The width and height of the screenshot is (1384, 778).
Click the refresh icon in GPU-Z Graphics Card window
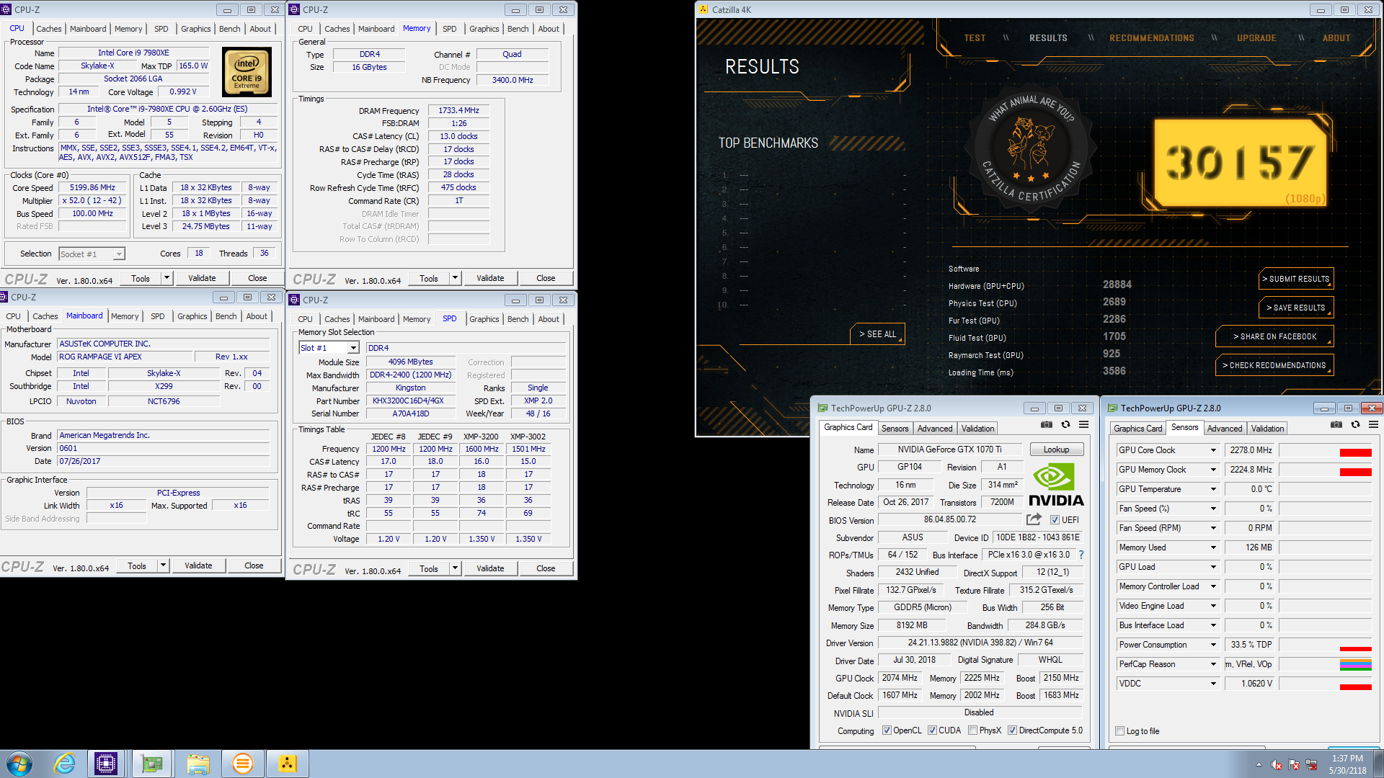coord(1065,425)
